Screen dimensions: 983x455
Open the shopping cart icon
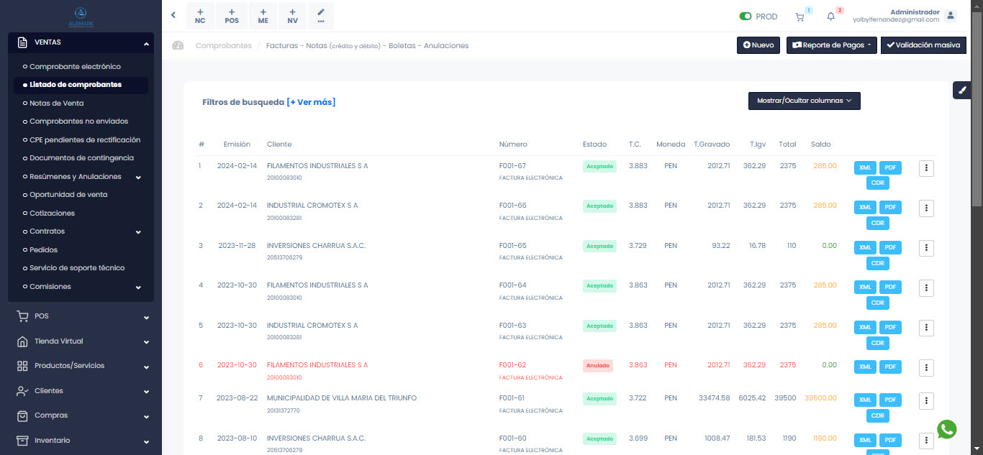pyautogui.click(x=799, y=17)
